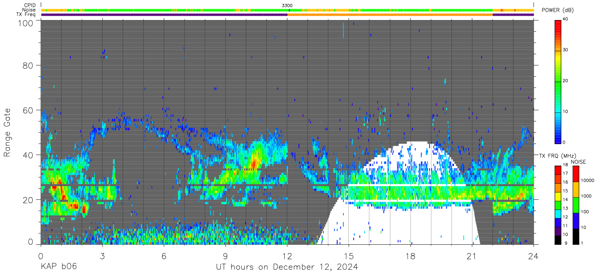Click the Range Gate y-axis title

pos(7,132)
